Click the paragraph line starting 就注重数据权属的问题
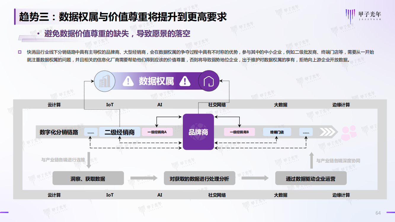Viewport: 395px width, 222px height. tap(189, 60)
